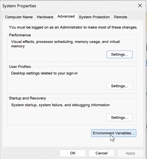
Task: Open Environment Variables dialog
Action: 114,133
